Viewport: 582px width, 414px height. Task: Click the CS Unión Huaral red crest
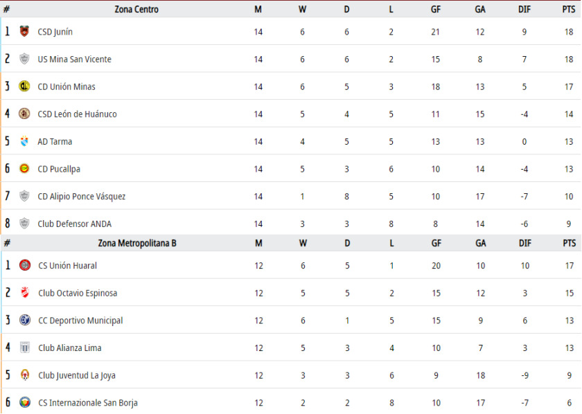25,265
